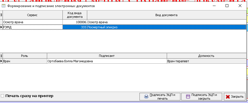The image size is (248, 103).
Task: Click the Должность column header
Action: [207, 56]
